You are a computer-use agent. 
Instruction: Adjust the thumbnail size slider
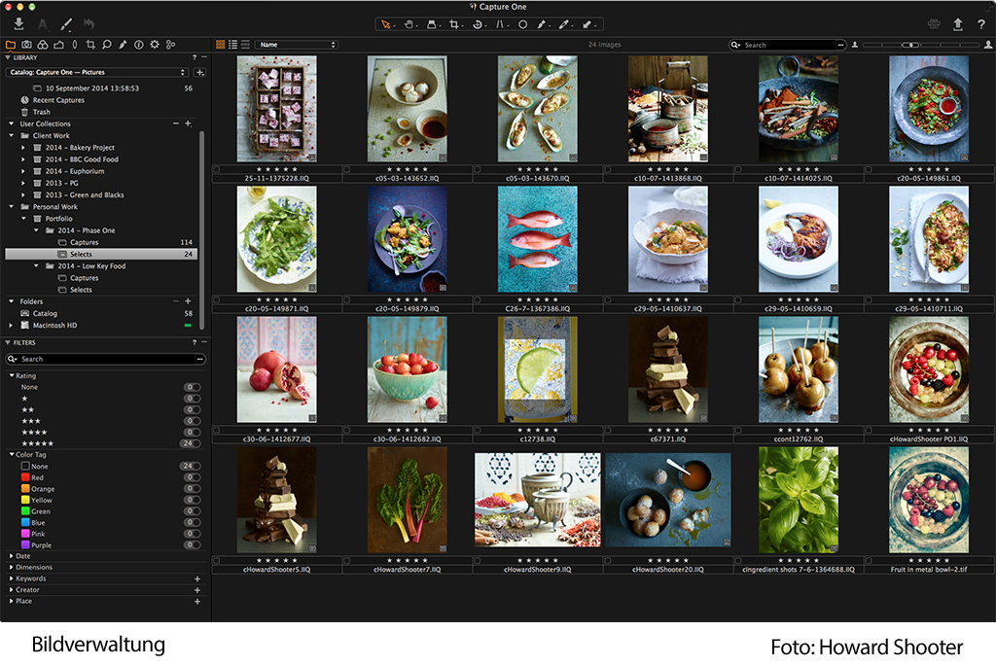(x=908, y=45)
